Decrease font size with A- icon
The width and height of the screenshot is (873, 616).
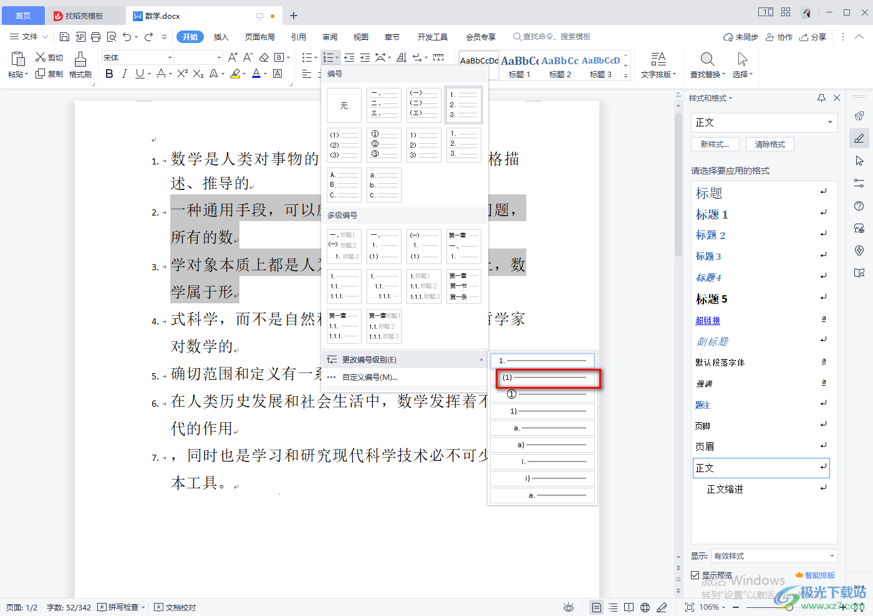(248, 57)
